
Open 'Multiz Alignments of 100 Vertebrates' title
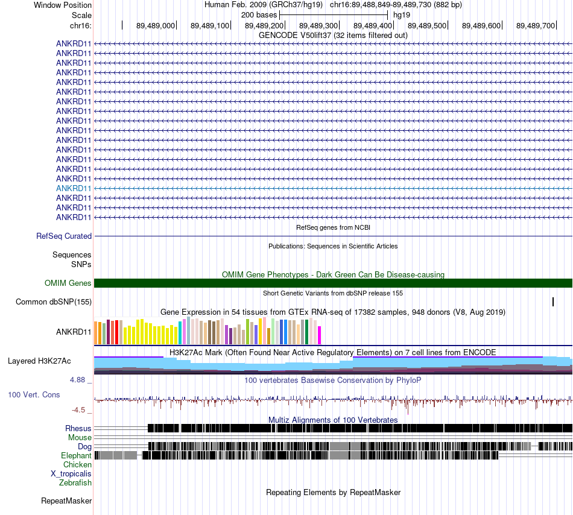333,420
